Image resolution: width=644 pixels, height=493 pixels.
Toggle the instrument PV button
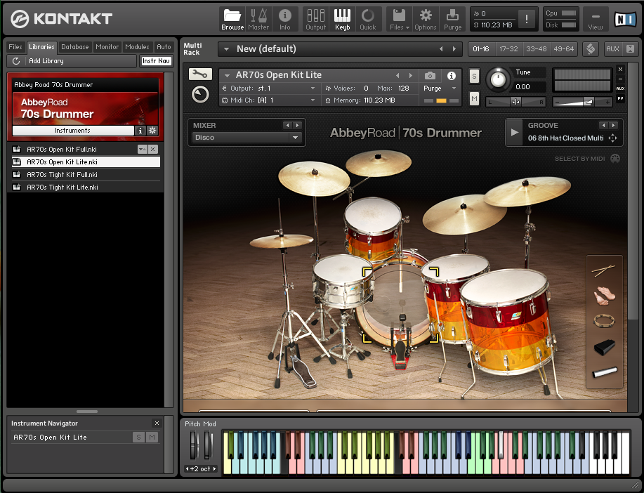(x=620, y=98)
